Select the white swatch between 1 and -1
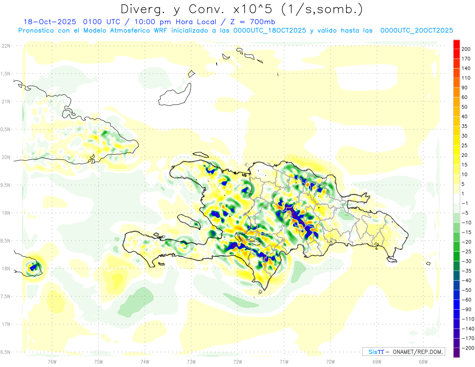475x367 pixels. pyautogui.click(x=456, y=198)
